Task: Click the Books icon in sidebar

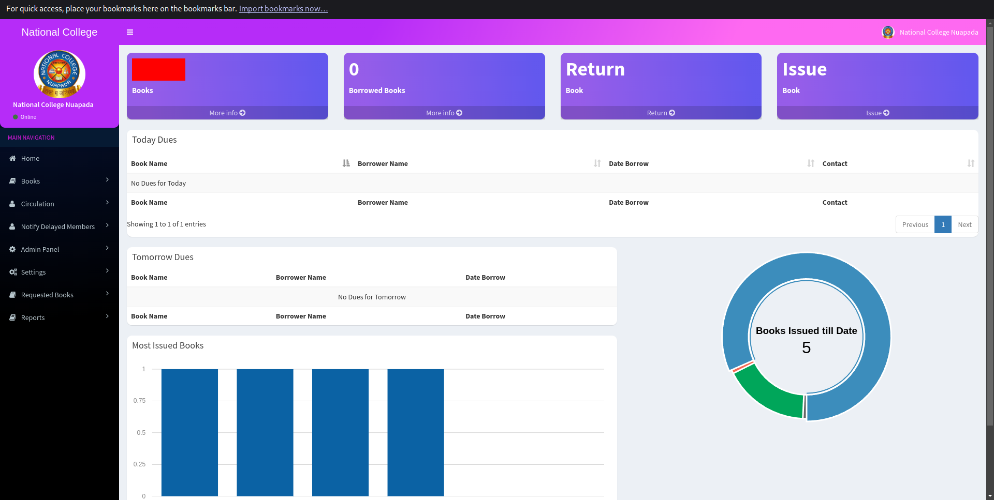Action: tap(12, 181)
